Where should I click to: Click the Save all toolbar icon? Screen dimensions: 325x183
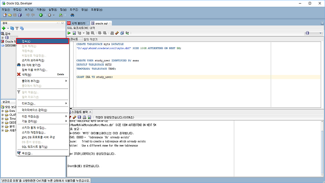pyautogui.click(x=20, y=15)
